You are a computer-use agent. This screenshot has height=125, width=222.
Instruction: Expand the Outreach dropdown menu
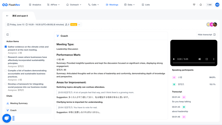(x=74, y=4)
